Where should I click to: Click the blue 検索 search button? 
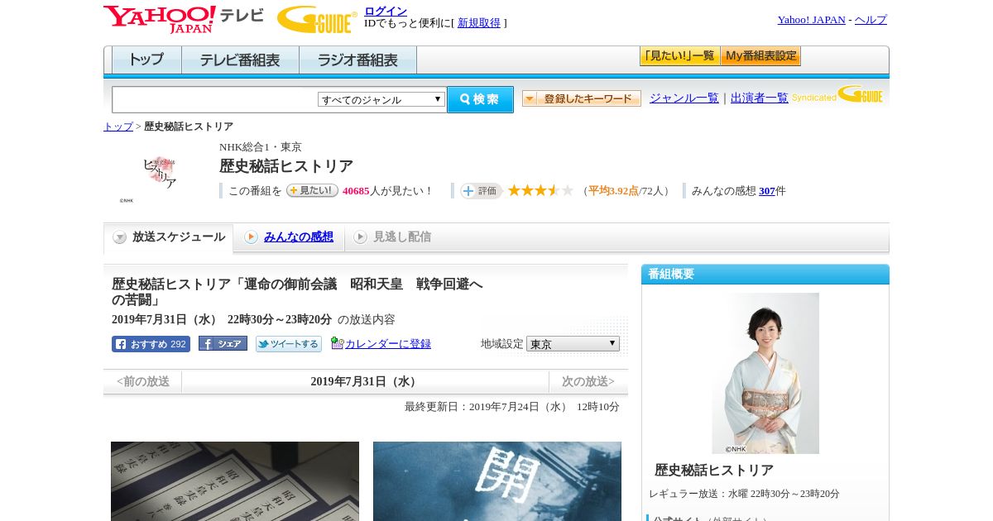(x=480, y=99)
